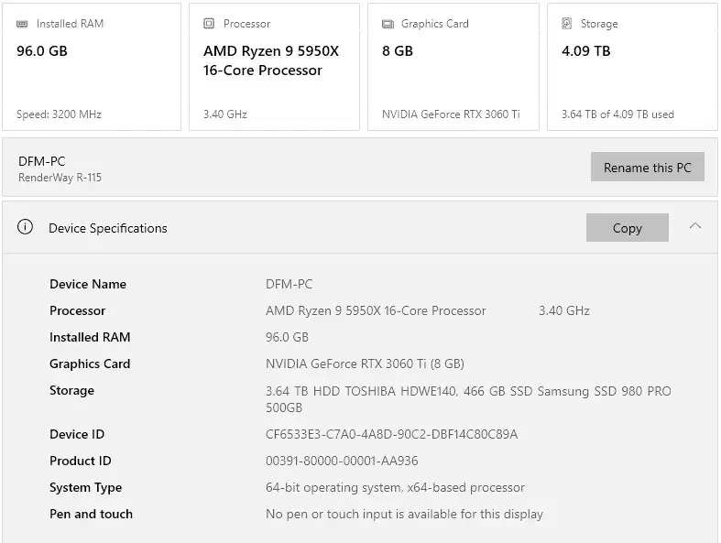The height and width of the screenshot is (543, 721).
Task: Click the Device ID value
Action: point(391,434)
